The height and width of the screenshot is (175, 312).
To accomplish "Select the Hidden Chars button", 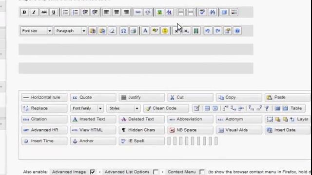I will (x=142, y=130).
